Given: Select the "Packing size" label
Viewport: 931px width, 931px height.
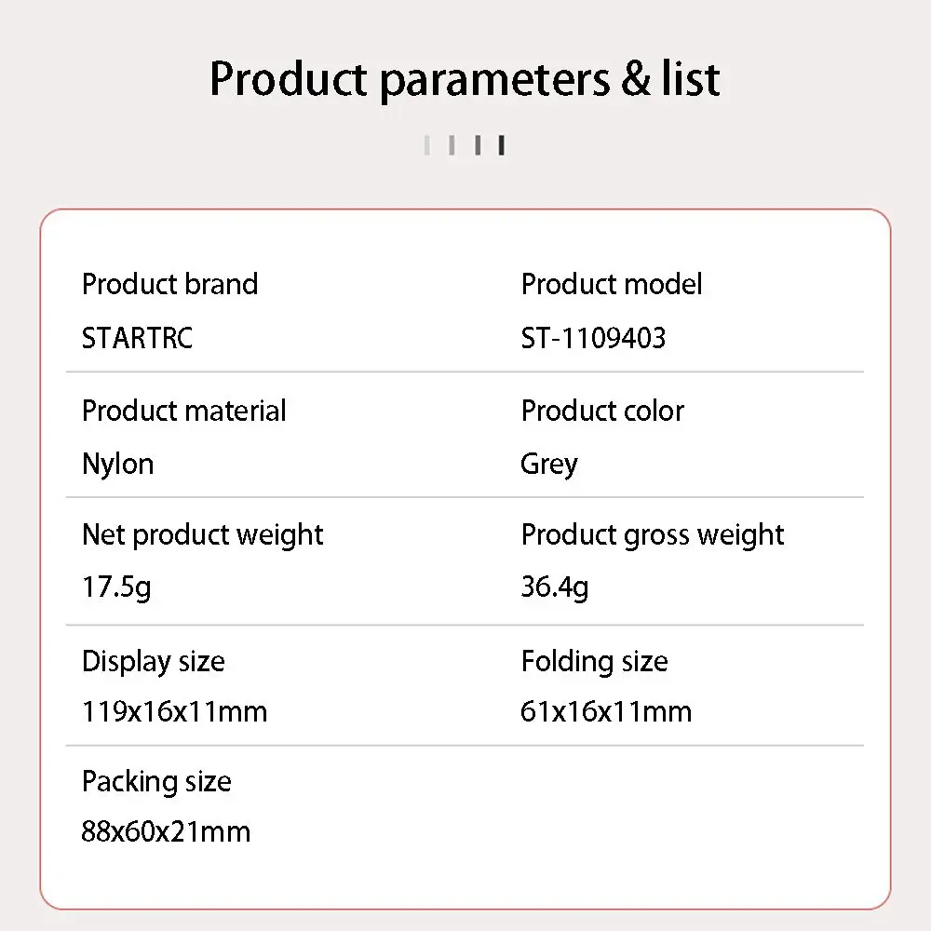Looking at the screenshot, I should [x=156, y=781].
